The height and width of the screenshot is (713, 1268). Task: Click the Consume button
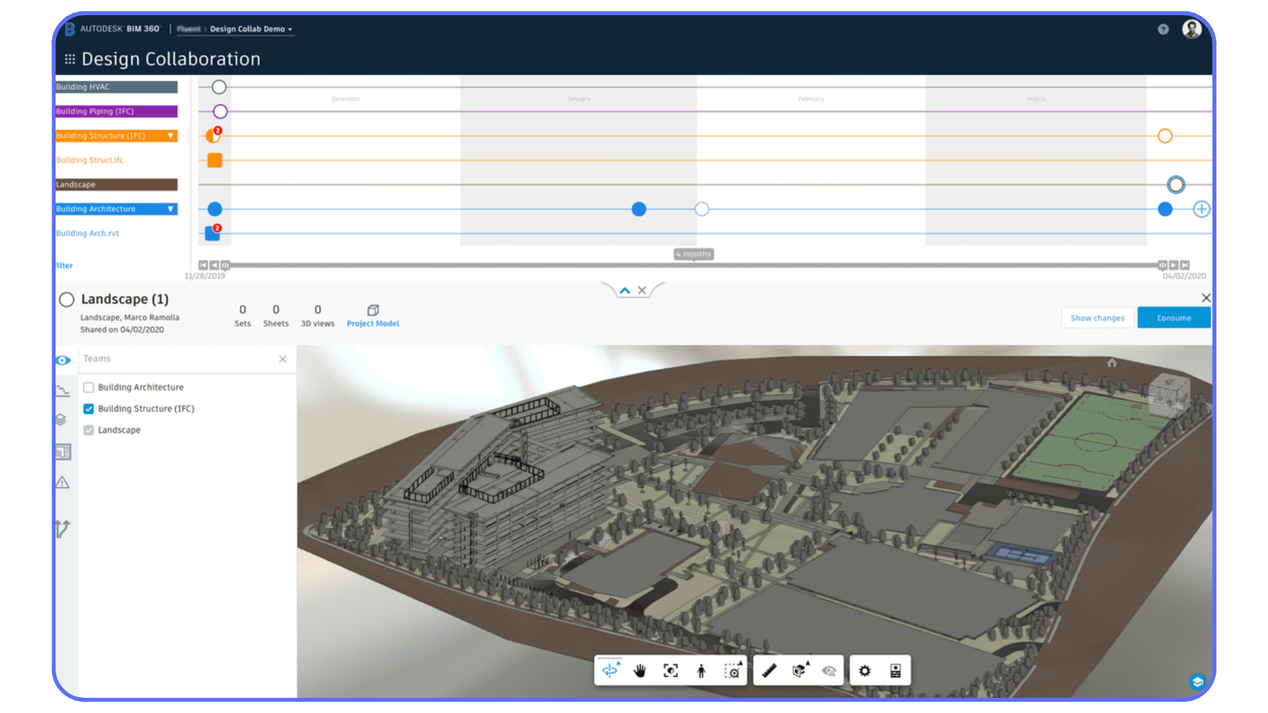coord(1174,318)
